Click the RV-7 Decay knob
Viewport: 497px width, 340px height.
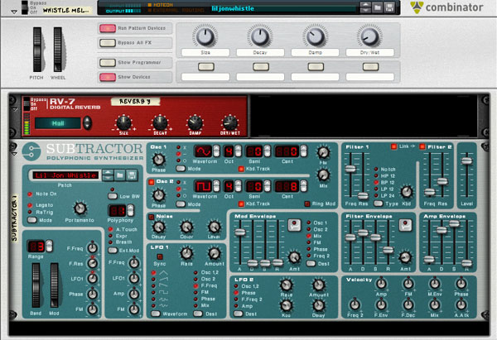tap(160, 122)
